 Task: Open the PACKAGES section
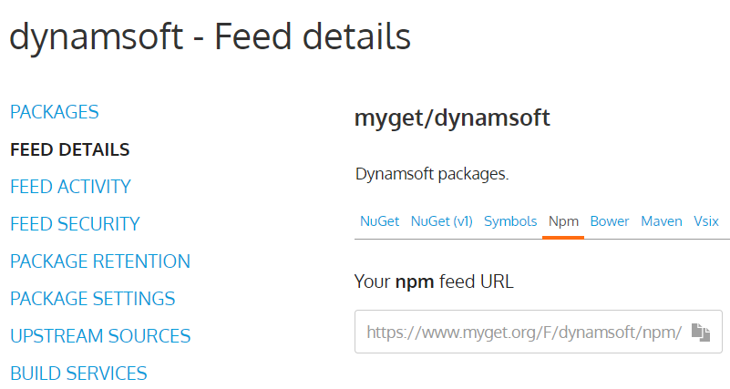(x=54, y=112)
